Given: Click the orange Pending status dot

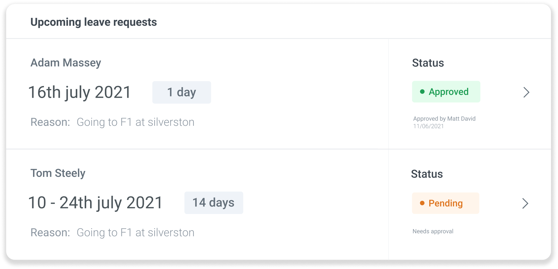Looking at the screenshot, I should 423,203.
